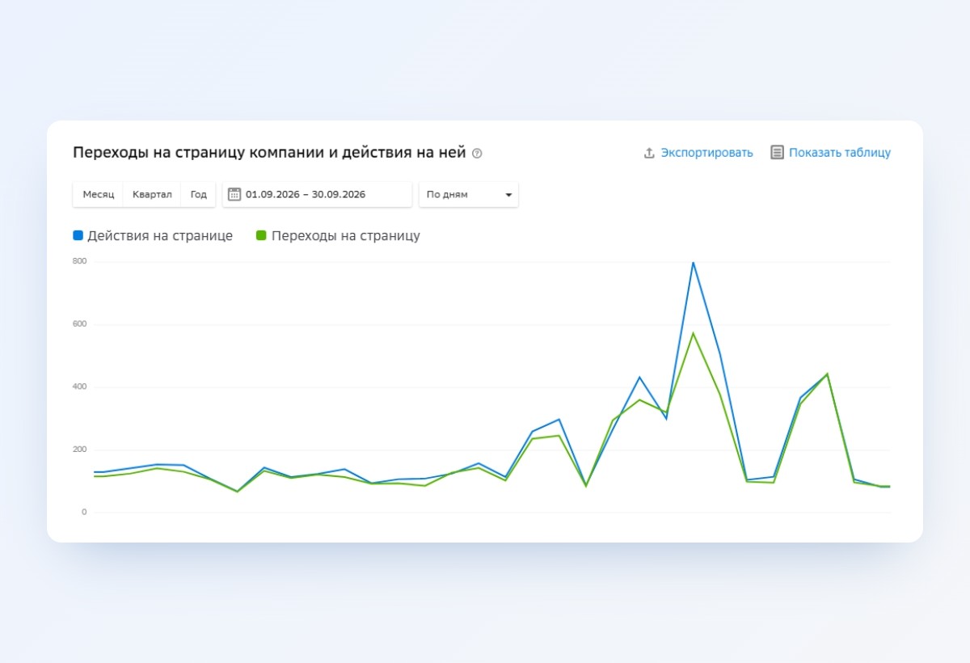Select the Квартал period tab

click(152, 194)
